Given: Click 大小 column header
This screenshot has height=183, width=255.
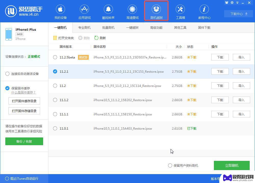Looking at the screenshot, I should point(178,47).
